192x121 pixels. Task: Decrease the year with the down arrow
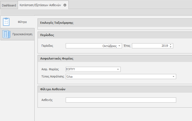[171, 47]
